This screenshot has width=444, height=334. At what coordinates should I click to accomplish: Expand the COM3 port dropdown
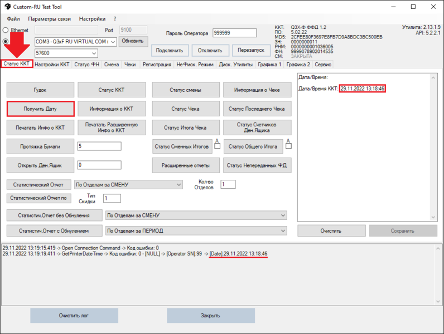[112, 42]
